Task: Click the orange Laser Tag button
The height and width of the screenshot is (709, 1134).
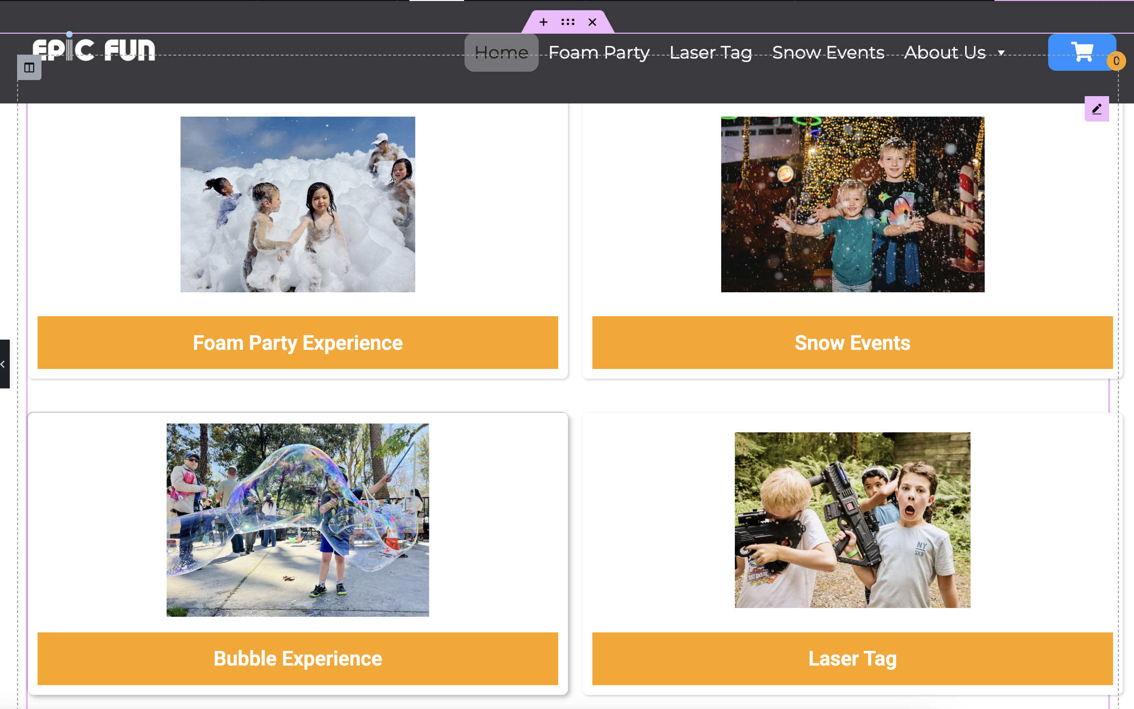Action: click(852, 658)
